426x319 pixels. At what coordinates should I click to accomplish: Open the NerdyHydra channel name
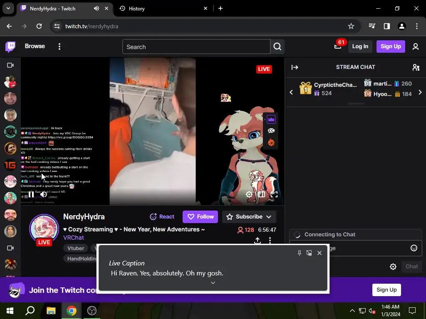[x=84, y=217]
